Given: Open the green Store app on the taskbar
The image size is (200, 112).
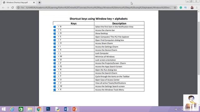Looking at the screenshot, I should pyautogui.click(x=21, y=109).
